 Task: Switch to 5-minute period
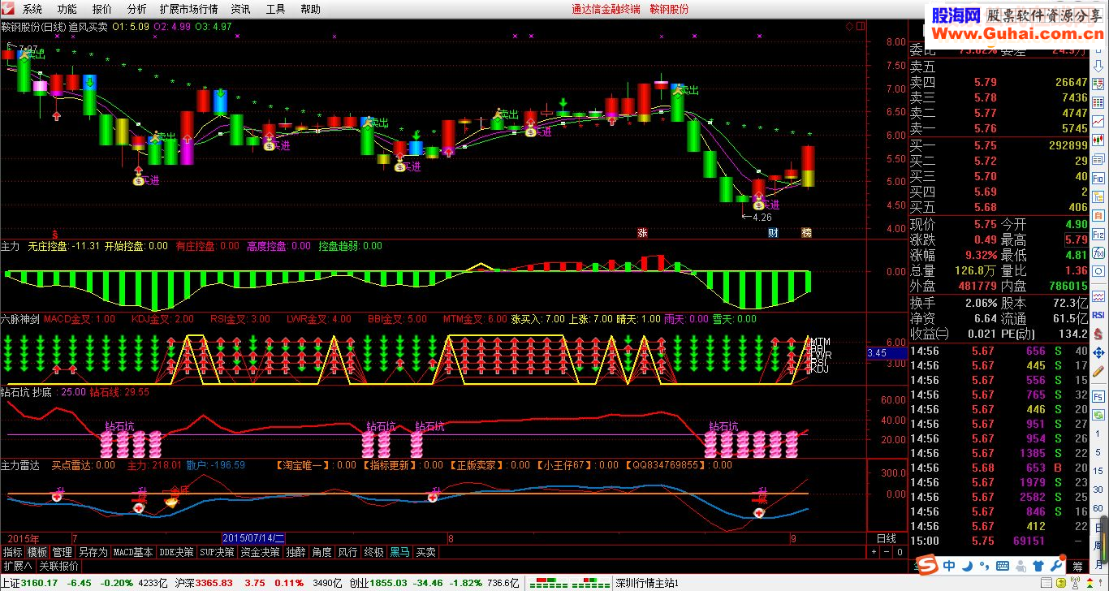coord(1098,452)
